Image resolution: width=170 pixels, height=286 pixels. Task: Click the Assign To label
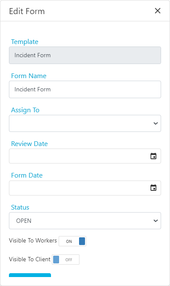pos(25,110)
